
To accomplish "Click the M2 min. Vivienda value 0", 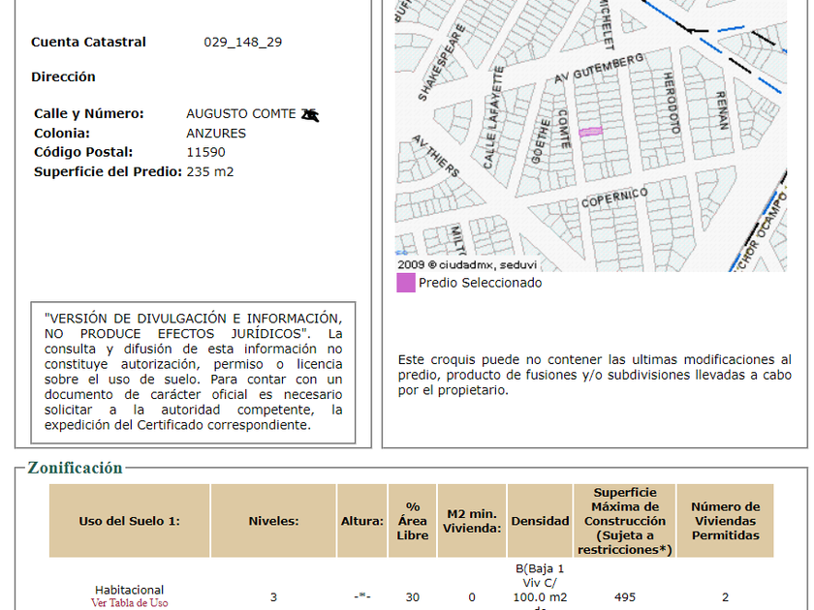I will [x=472, y=597].
